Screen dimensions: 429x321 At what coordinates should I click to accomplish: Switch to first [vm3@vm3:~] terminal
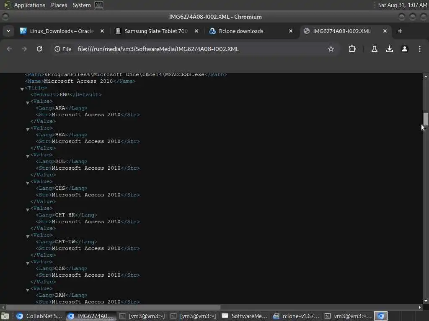tap(142, 316)
